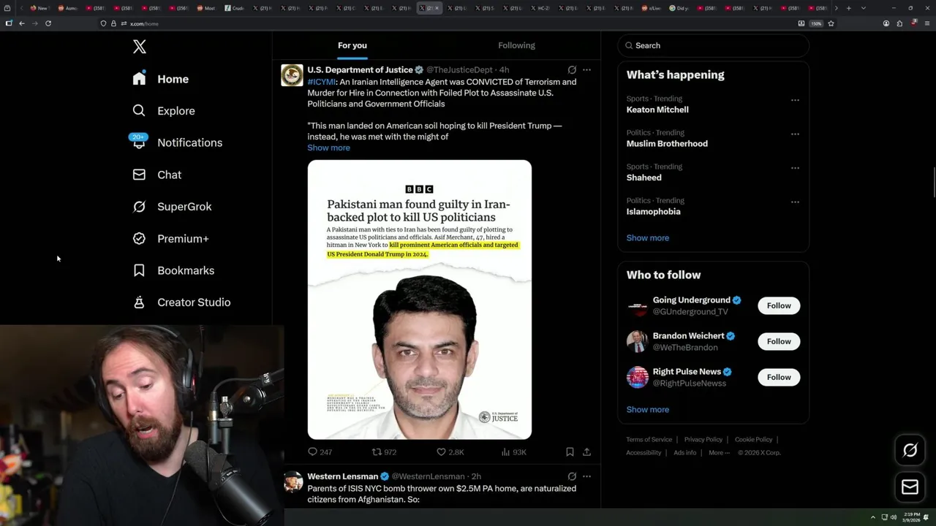Switch to the Following timeline tab
This screenshot has height=526, width=936.
point(516,45)
